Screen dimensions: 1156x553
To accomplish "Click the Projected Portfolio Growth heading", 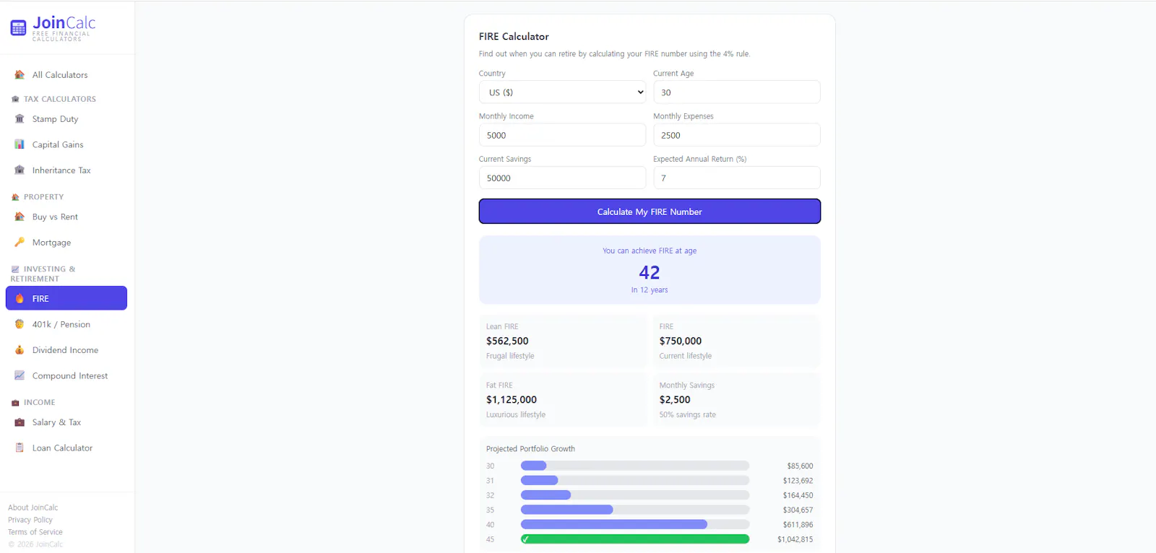I will point(530,449).
